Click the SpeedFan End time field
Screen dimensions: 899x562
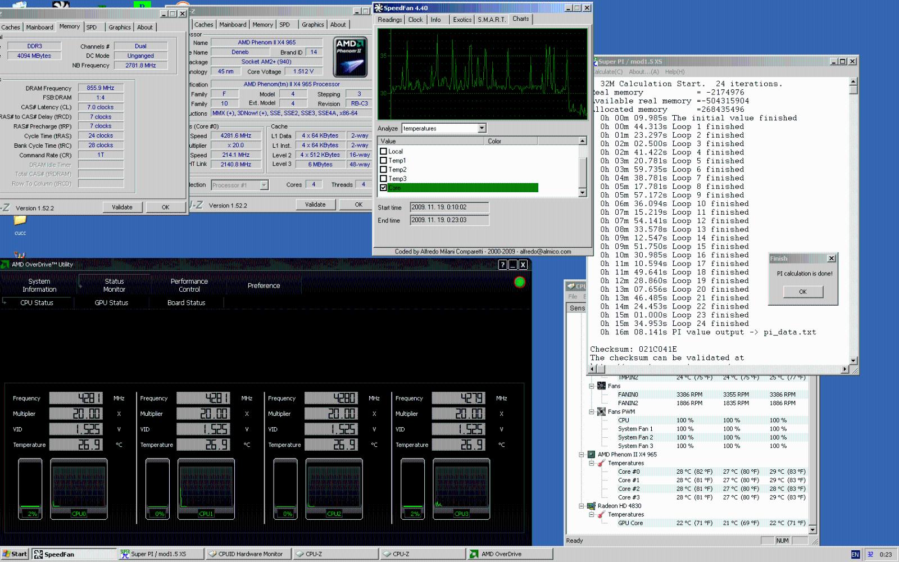(449, 220)
